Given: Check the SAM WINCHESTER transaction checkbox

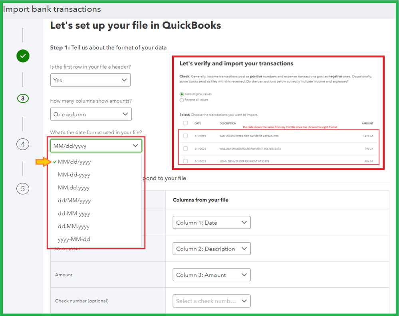Looking at the screenshot, I should pos(185,136).
